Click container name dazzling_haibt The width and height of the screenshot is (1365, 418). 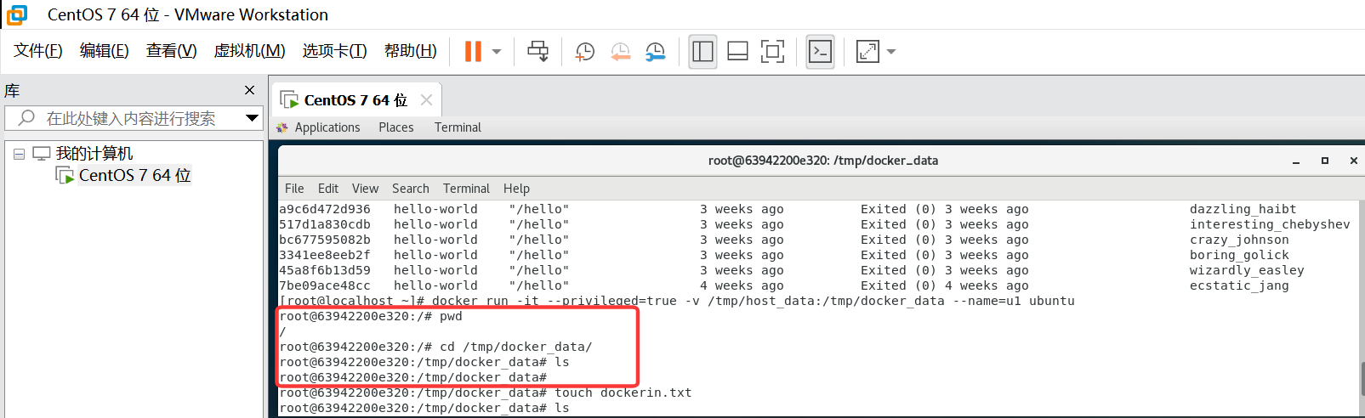coord(1243,209)
